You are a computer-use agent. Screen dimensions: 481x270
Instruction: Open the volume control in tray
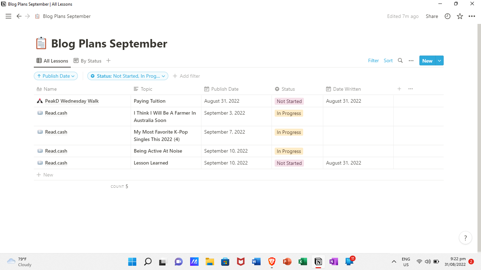(x=428, y=262)
